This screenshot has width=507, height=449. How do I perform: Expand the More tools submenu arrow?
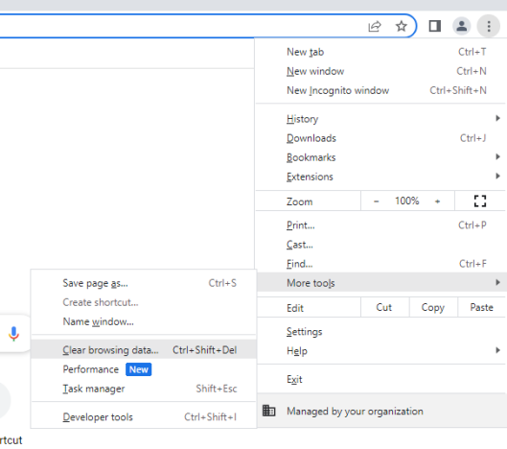point(498,283)
